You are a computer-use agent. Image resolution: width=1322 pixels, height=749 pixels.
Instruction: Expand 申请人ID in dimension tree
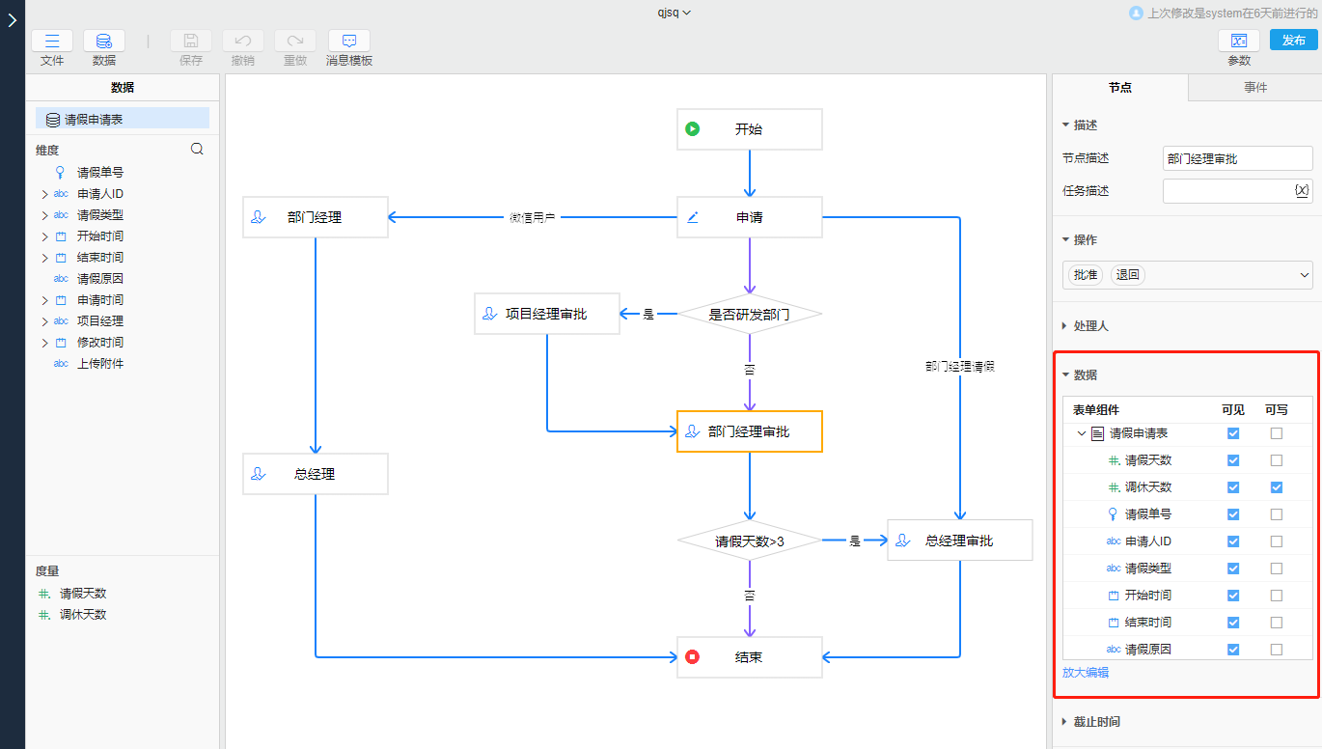click(x=44, y=194)
